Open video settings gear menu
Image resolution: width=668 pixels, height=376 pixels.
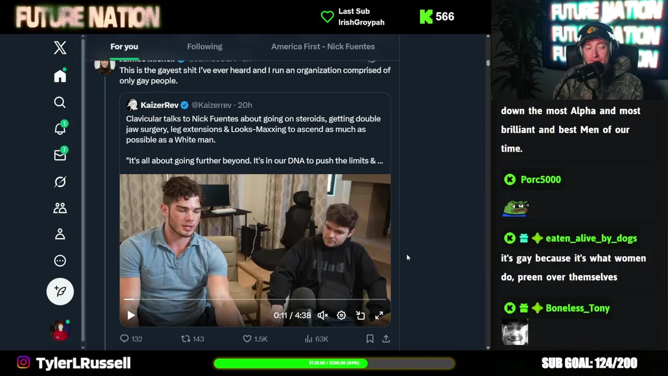click(x=341, y=315)
